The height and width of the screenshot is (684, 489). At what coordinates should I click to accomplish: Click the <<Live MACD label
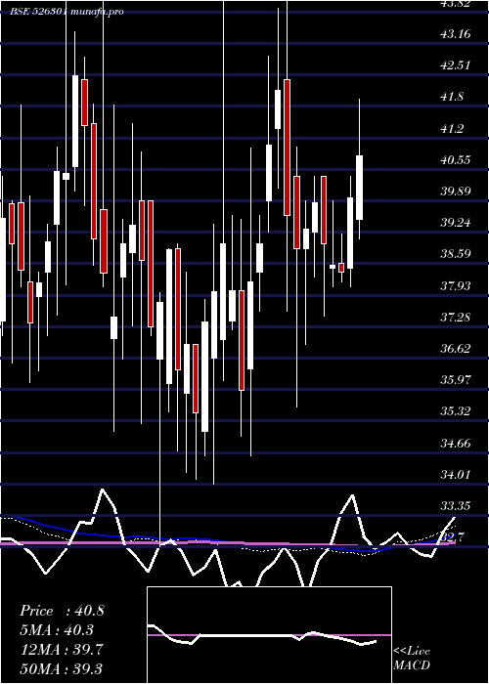coord(412,659)
